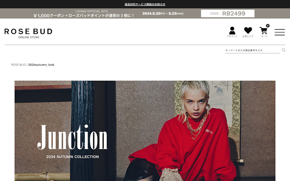The width and height of the screenshot is (290, 181).
Task: Open the return service announcement link
Action: click(x=145, y=4)
